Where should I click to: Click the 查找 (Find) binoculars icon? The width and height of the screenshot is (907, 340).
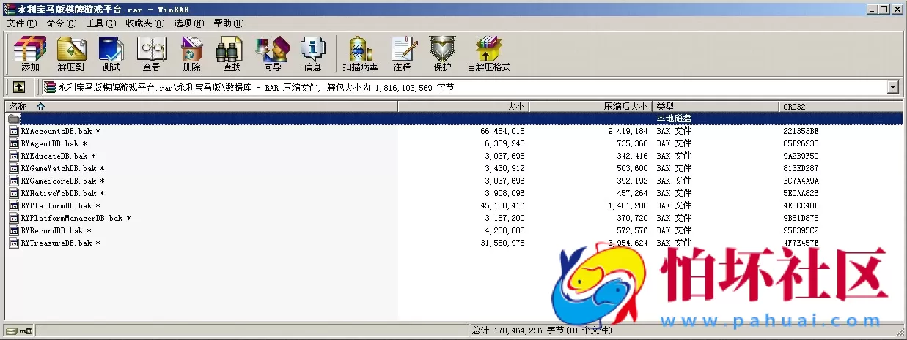click(232, 53)
